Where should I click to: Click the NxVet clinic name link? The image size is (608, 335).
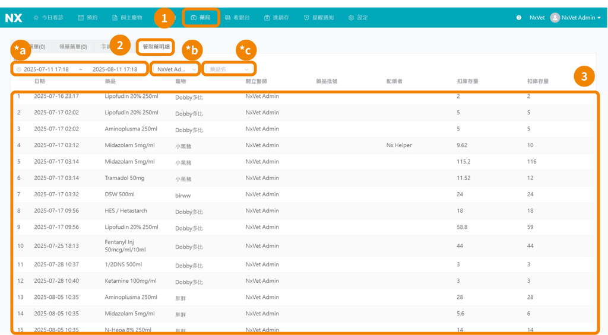coord(537,18)
